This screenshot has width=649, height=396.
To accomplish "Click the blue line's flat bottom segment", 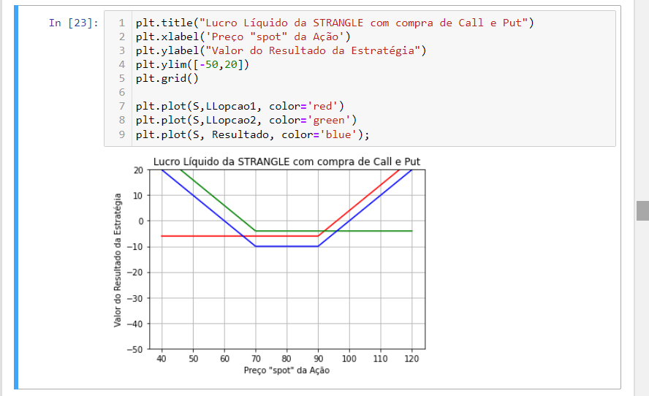I will click(286, 246).
